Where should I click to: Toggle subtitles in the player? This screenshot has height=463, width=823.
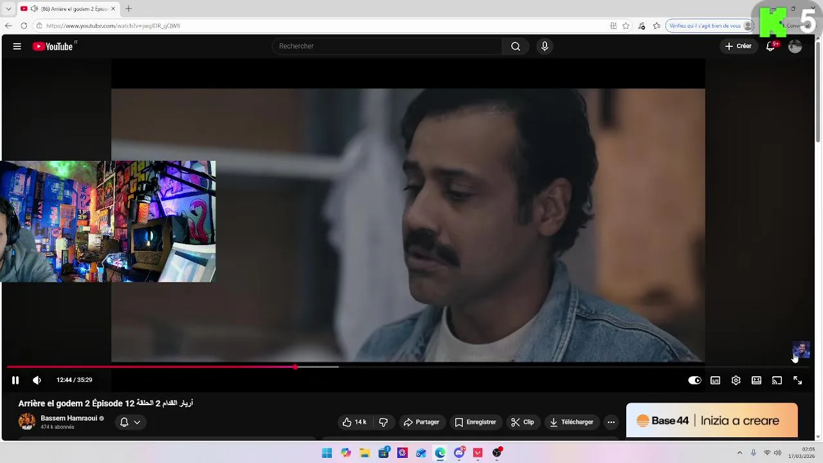tap(715, 381)
